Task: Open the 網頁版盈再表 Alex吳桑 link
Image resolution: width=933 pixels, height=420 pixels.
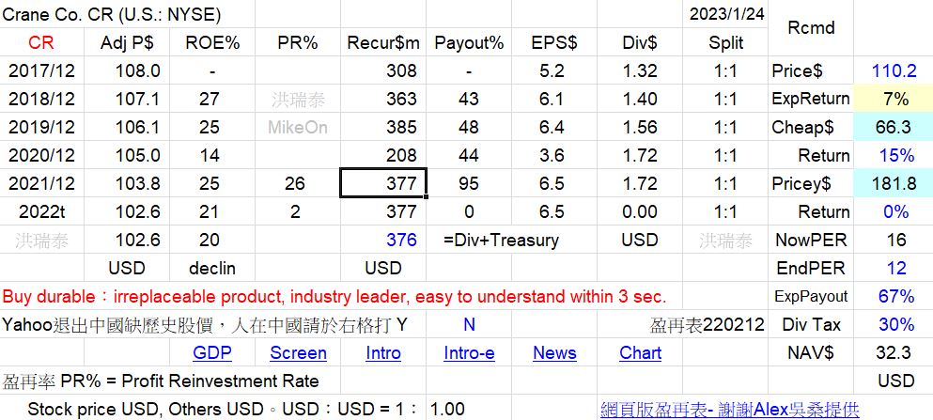Action: point(729,409)
